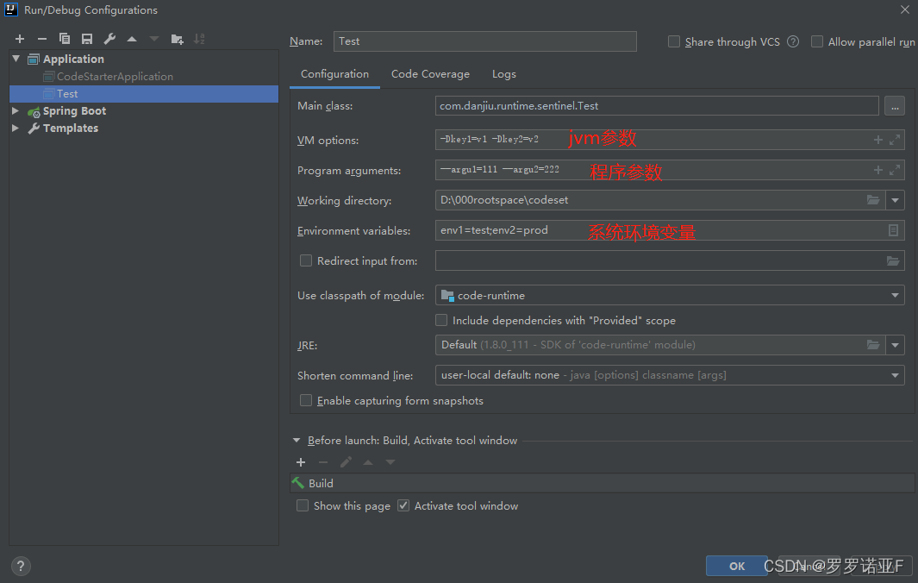The width and height of the screenshot is (918, 583).
Task: Switch to the Code Coverage tab
Action: [x=430, y=74]
